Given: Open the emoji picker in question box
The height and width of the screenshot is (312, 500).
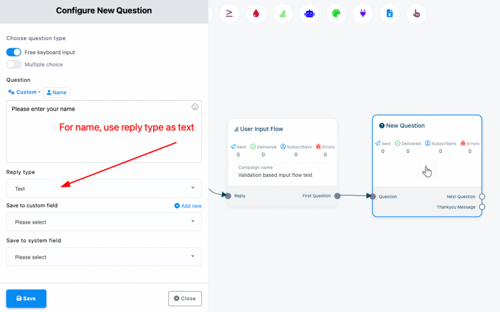Looking at the screenshot, I should (x=195, y=107).
